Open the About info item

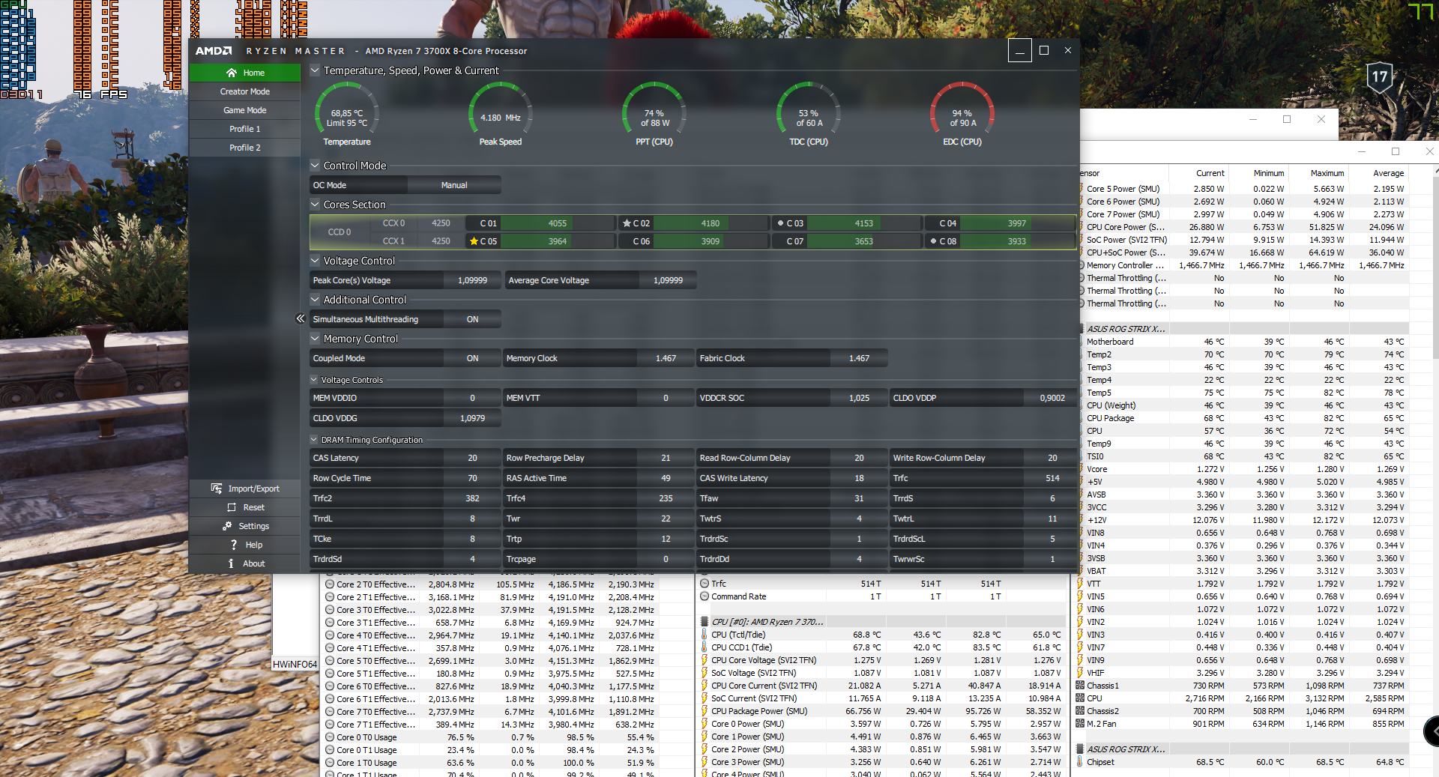pyautogui.click(x=232, y=563)
